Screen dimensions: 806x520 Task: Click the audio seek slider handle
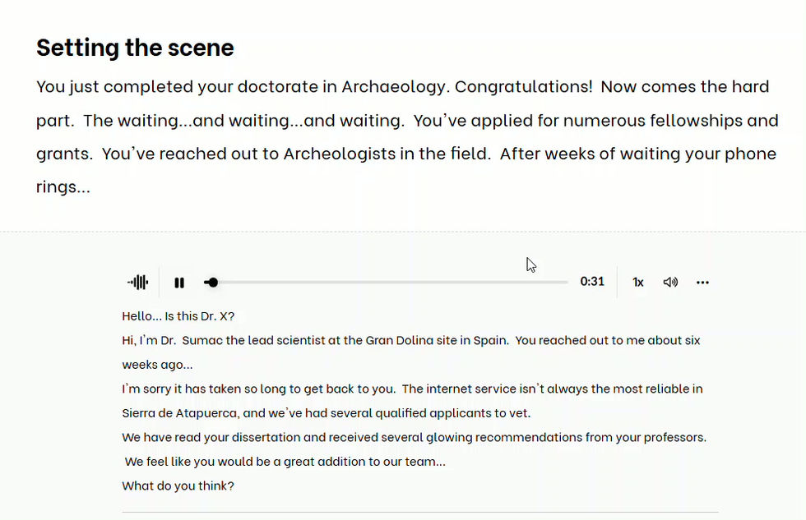click(x=213, y=283)
